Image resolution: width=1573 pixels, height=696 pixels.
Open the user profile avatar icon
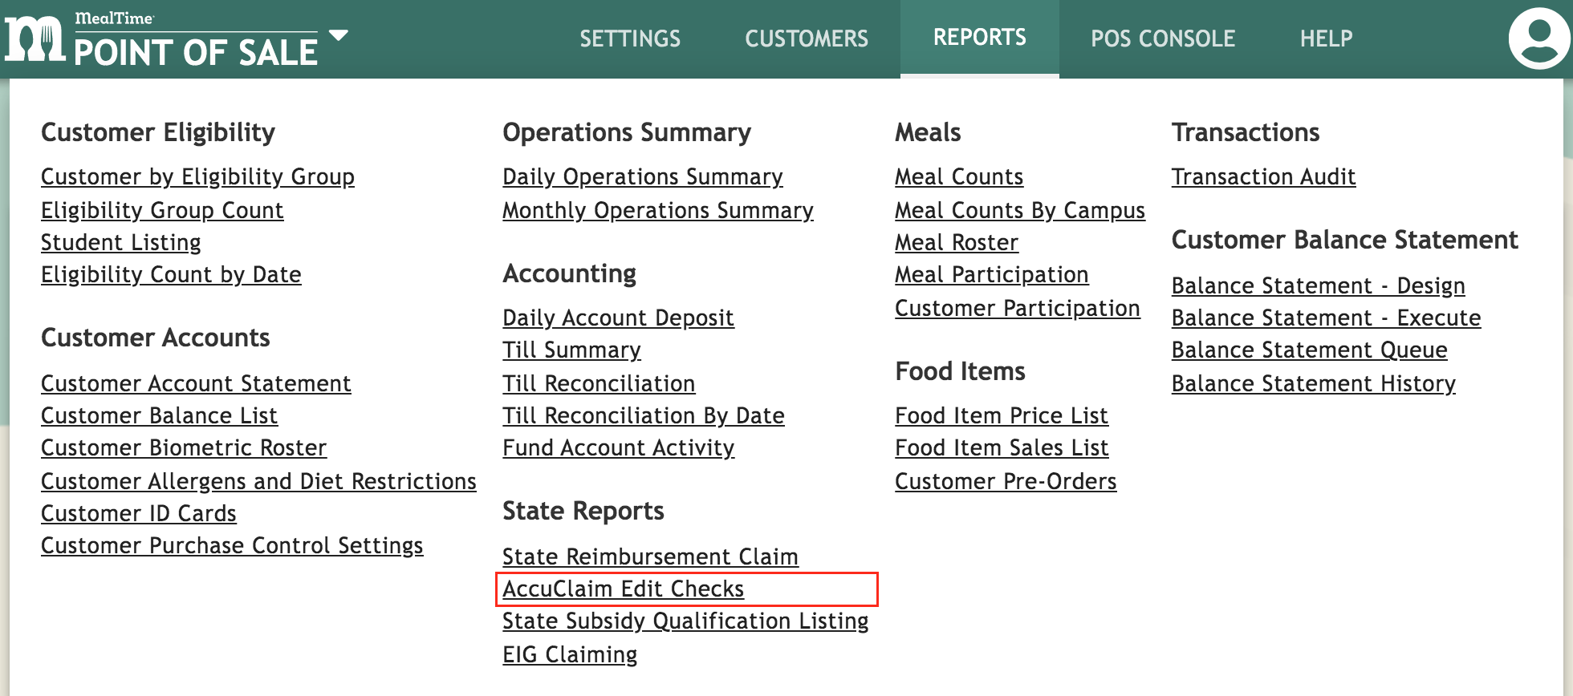(x=1538, y=38)
